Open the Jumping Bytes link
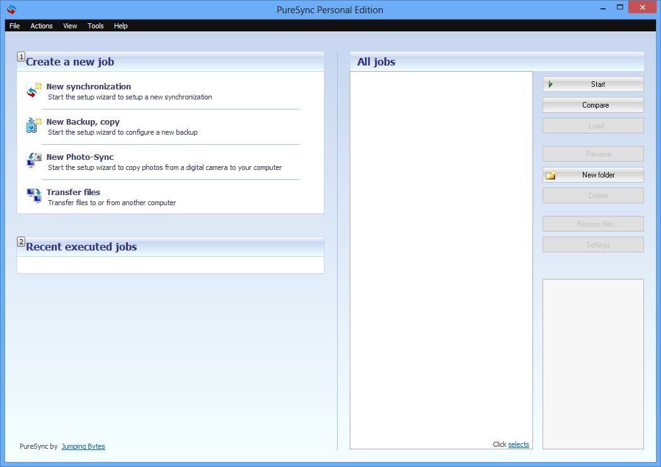 pos(83,446)
